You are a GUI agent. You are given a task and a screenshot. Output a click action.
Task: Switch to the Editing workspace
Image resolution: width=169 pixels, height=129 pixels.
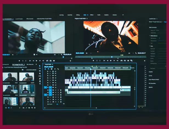click(78, 15)
